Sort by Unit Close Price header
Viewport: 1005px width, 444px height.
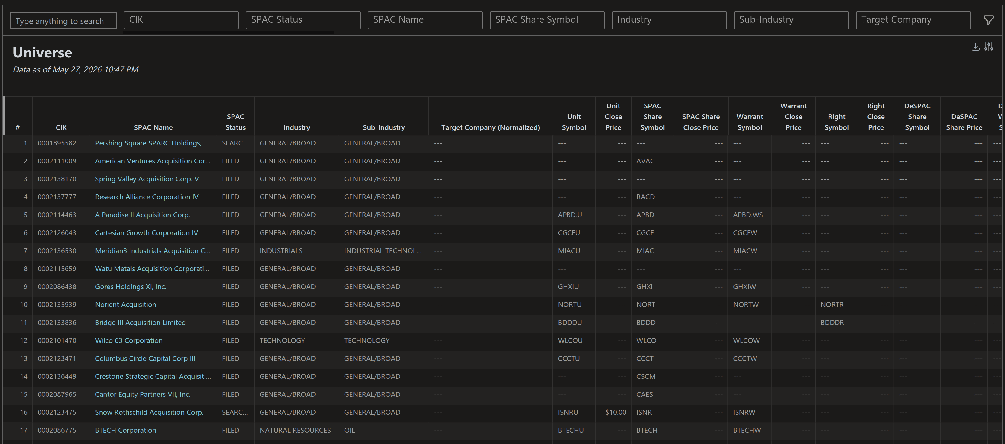click(613, 117)
